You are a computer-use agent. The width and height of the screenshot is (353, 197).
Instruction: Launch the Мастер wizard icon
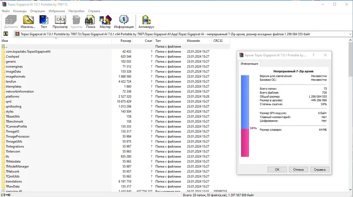(105, 22)
